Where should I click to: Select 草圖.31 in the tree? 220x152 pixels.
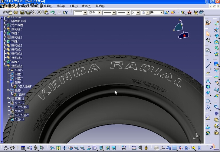click(19, 99)
